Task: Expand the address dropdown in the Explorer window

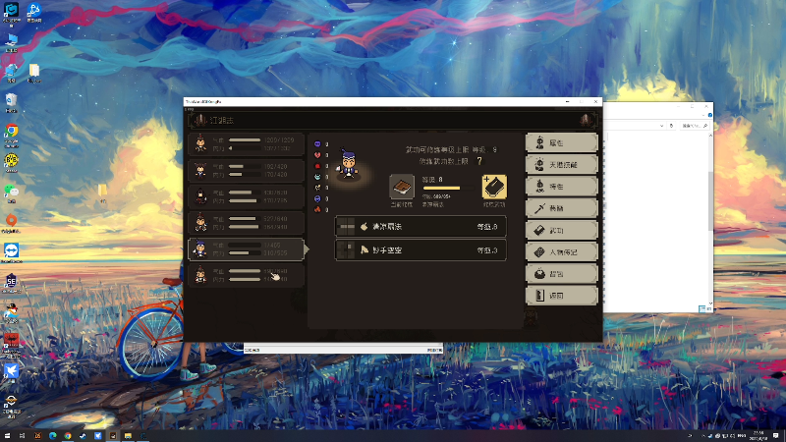Action: pyautogui.click(x=661, y=126)
